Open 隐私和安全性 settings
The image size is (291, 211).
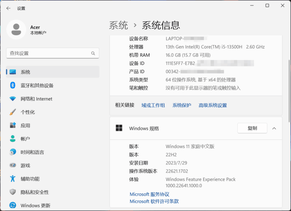(53, 192)
